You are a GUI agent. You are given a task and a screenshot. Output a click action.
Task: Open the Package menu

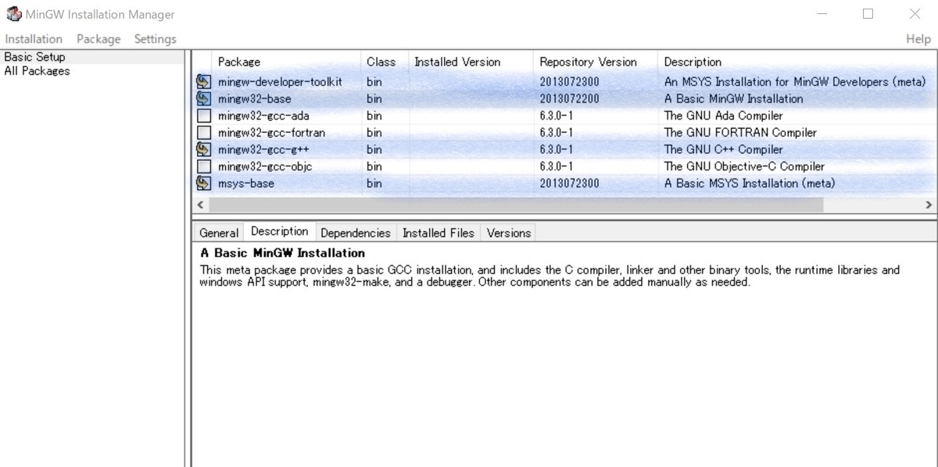point(98,39)
